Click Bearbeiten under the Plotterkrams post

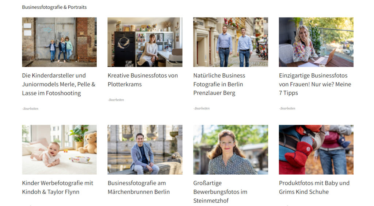[116, 100]
